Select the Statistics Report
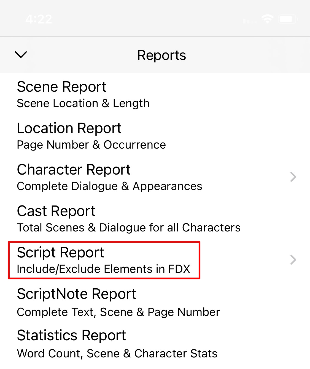This screenshot has height=369, width=310. click(155, 343)
